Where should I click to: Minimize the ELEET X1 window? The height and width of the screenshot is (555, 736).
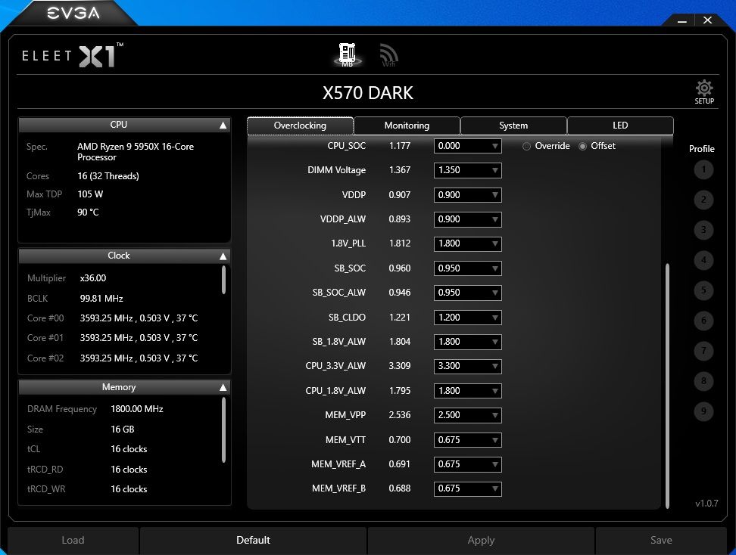point(682,20)
